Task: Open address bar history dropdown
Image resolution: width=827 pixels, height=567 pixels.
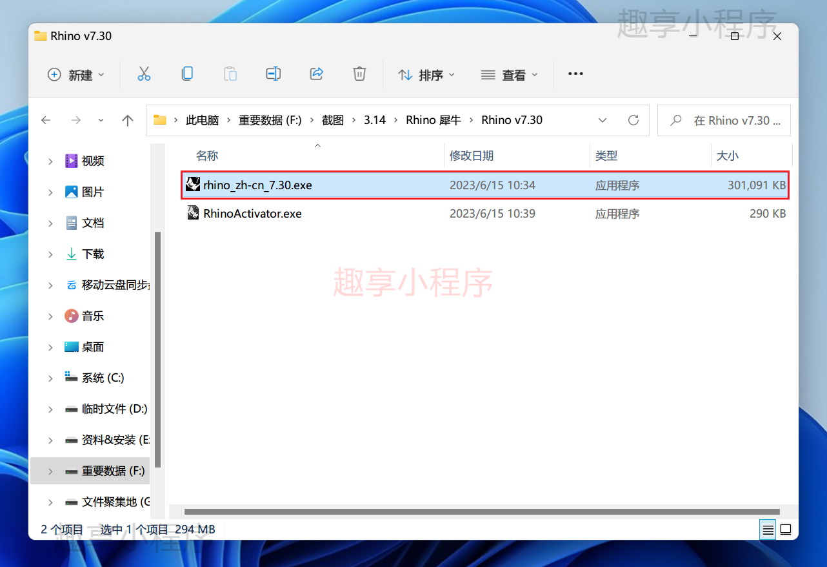Action: coord(603,120)
